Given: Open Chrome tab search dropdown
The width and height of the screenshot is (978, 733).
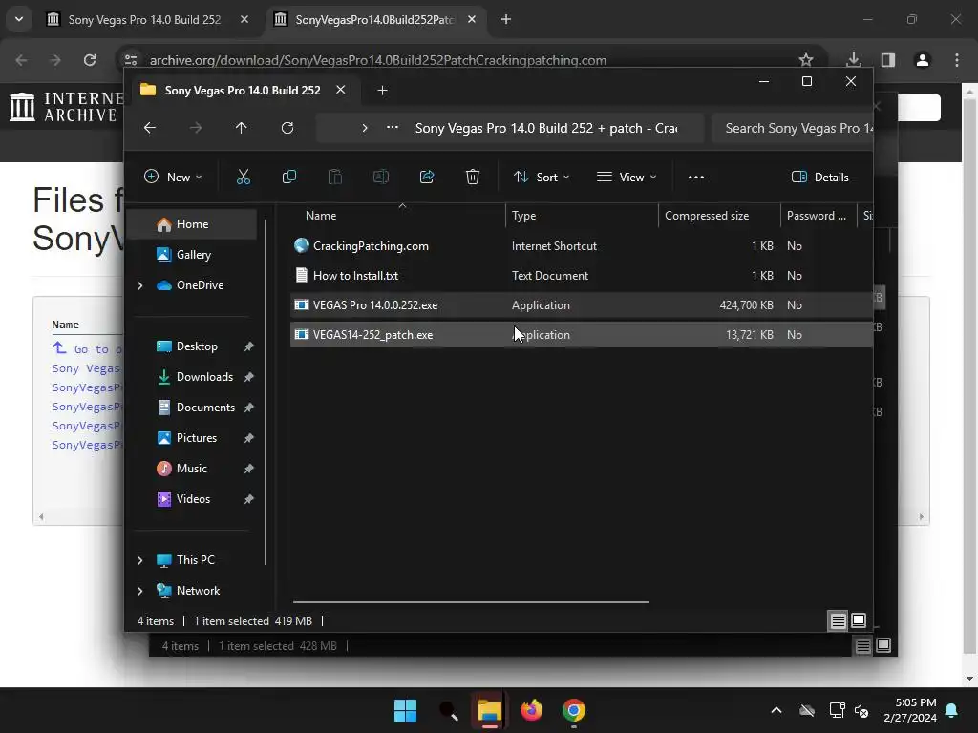Looking at the screenshot, I should pyautogui.click(x=19, y=19).
